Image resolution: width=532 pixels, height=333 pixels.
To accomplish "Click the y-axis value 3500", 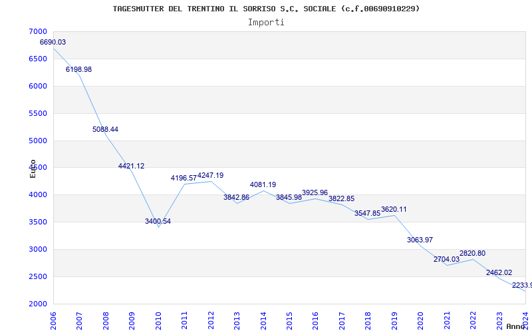I will pos(39,222).
